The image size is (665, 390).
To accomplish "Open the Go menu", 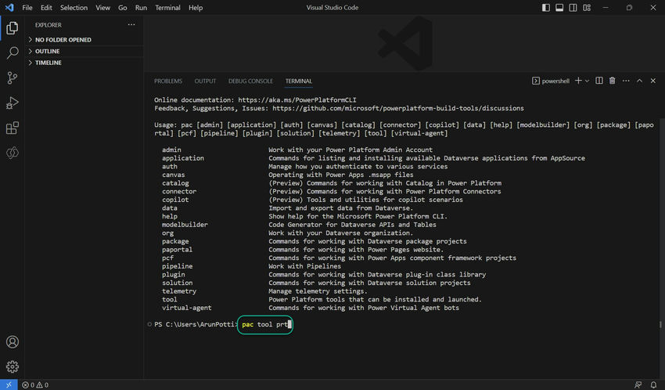I will click(123, 8).
